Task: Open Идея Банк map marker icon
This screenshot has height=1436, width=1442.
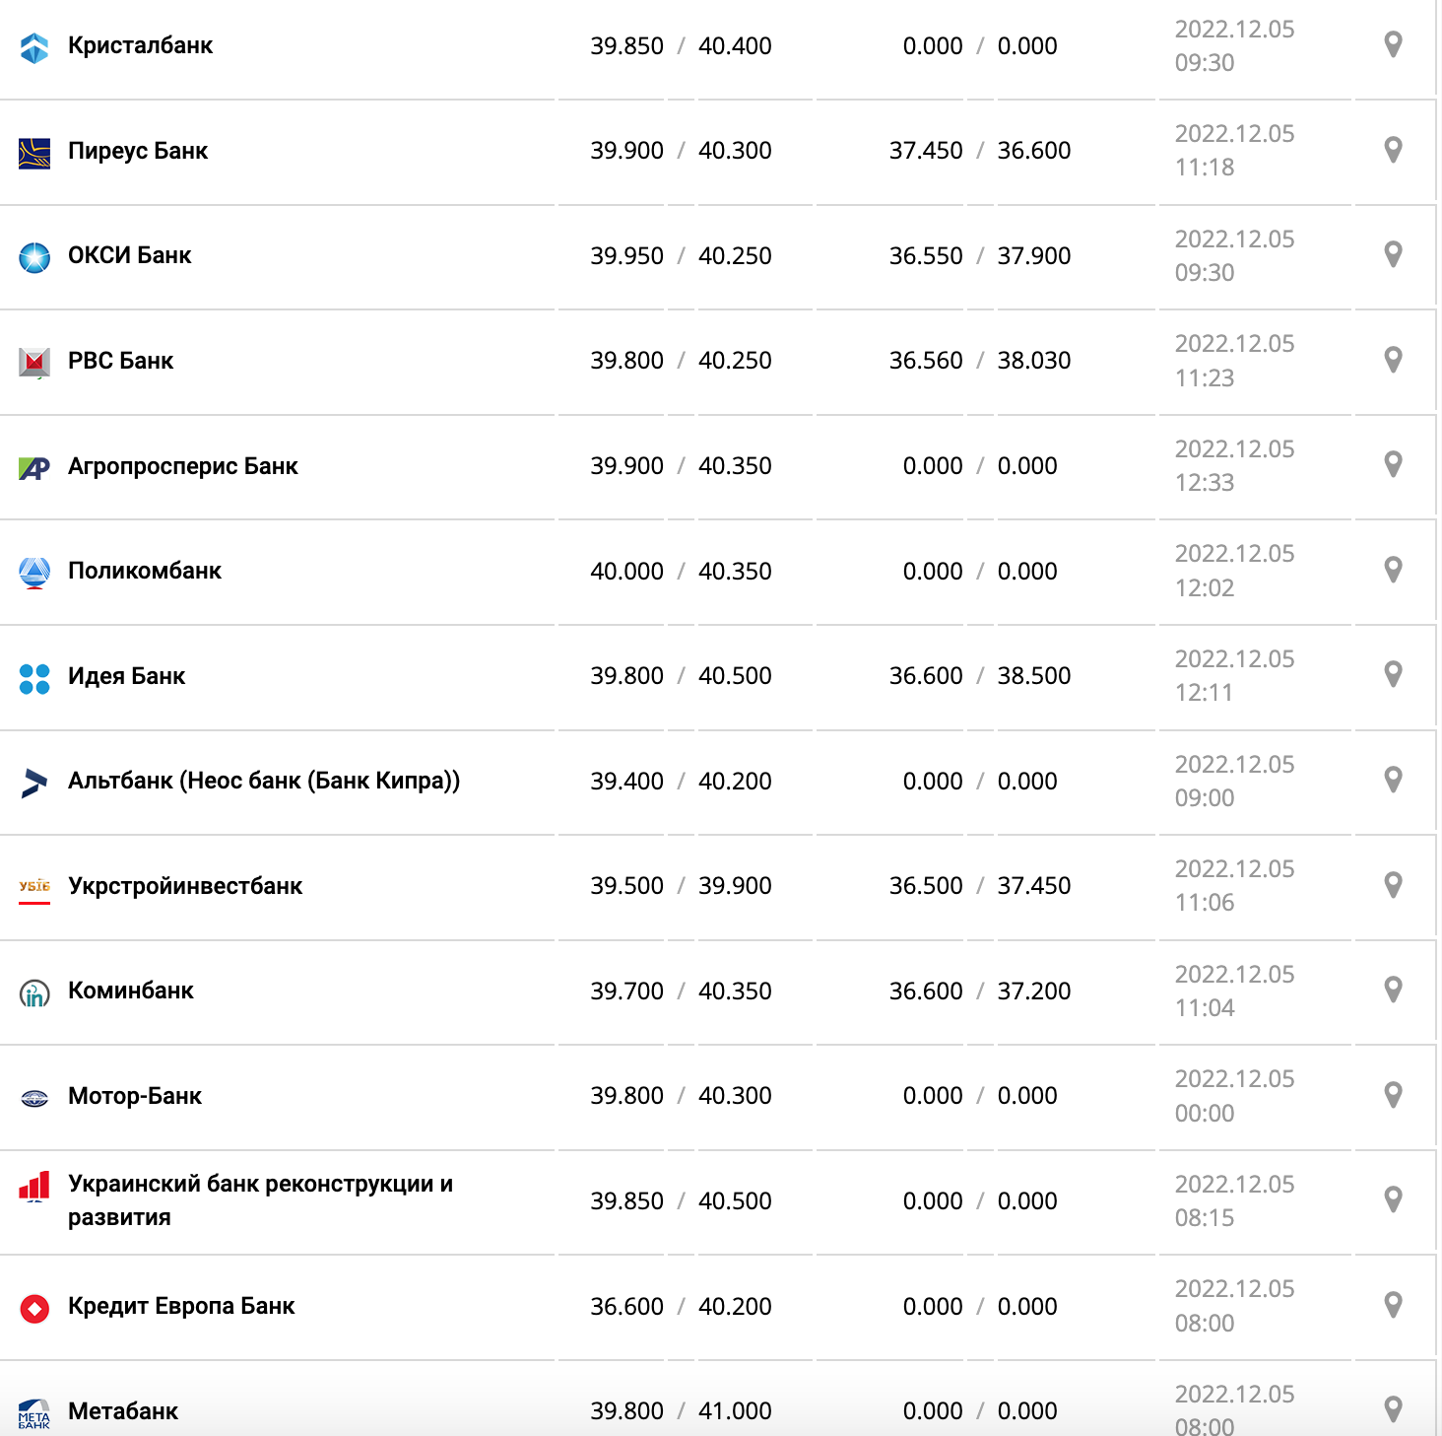Action: pyautogui.click(x=1393, y=674)
